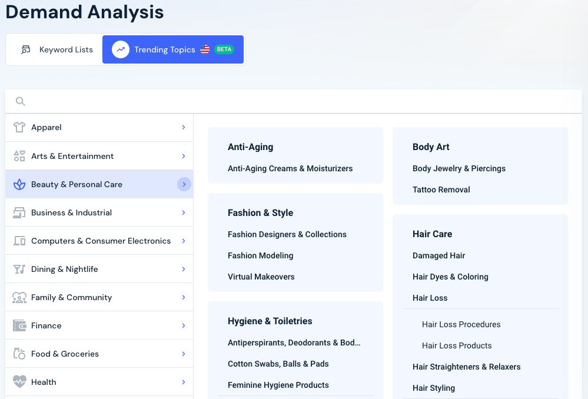Screen dimensions: 588x399
Task: Select Arts & Entertainment category label
Action: click(x=72, y=156)
